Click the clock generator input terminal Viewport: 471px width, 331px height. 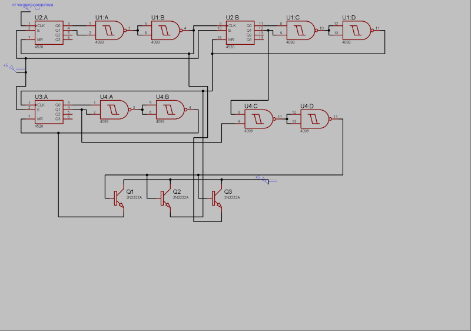(26, 9)
